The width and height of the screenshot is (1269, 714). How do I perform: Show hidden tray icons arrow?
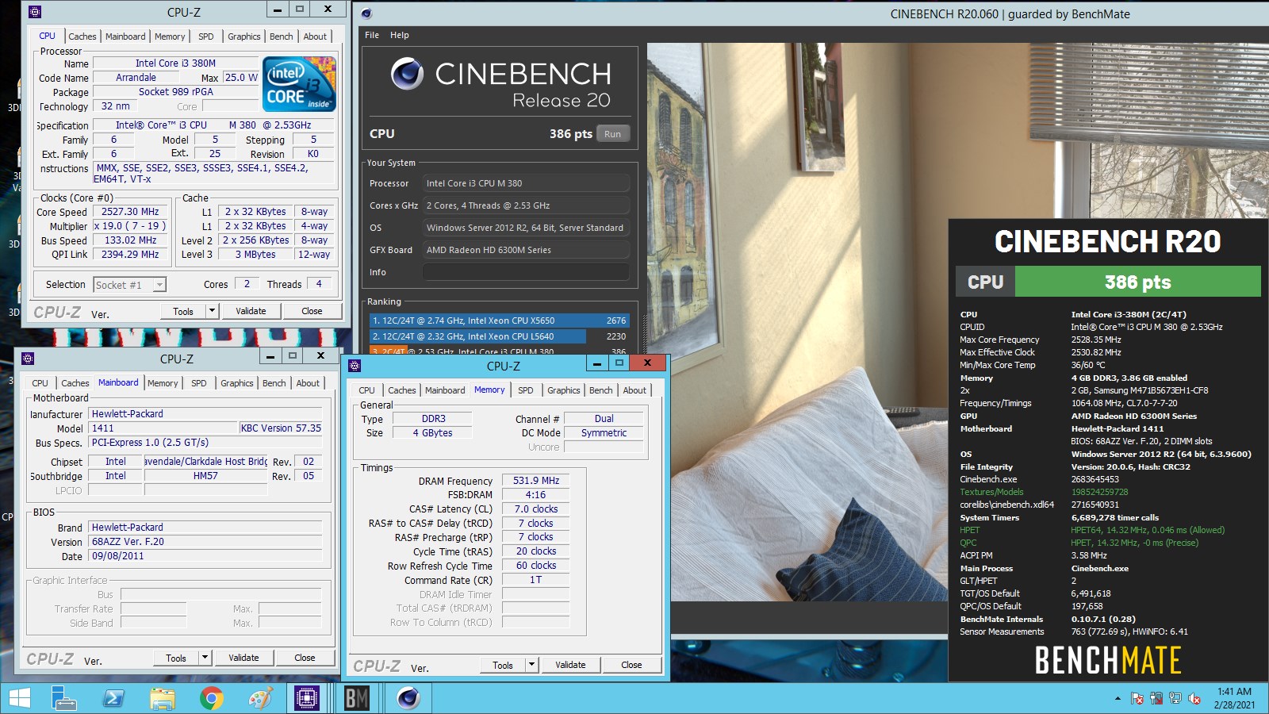coord(1118,699)
